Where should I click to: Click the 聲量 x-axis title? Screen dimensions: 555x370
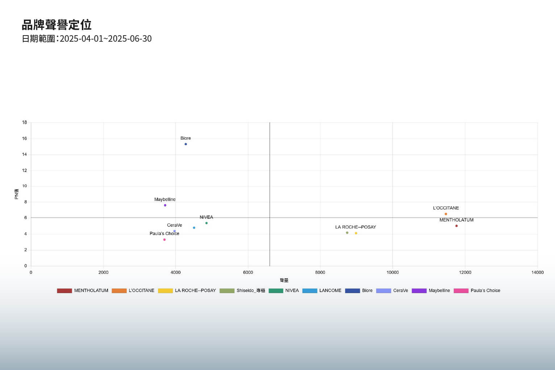(x=284, y=280)
